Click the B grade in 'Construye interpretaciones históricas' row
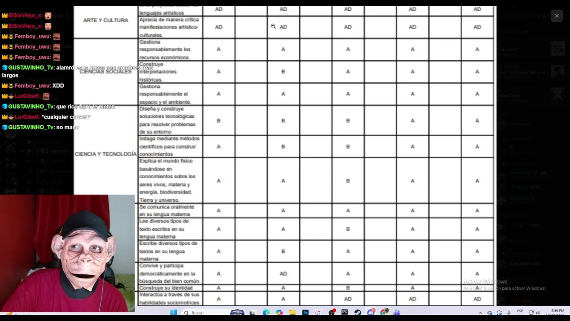The height and width of the screenshot is (321, 570). [x=283, y=72]
